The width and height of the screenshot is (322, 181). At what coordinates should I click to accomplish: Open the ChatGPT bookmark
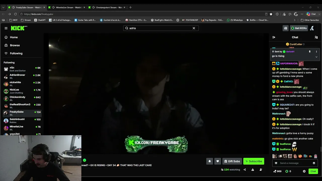tap(40, 20)
